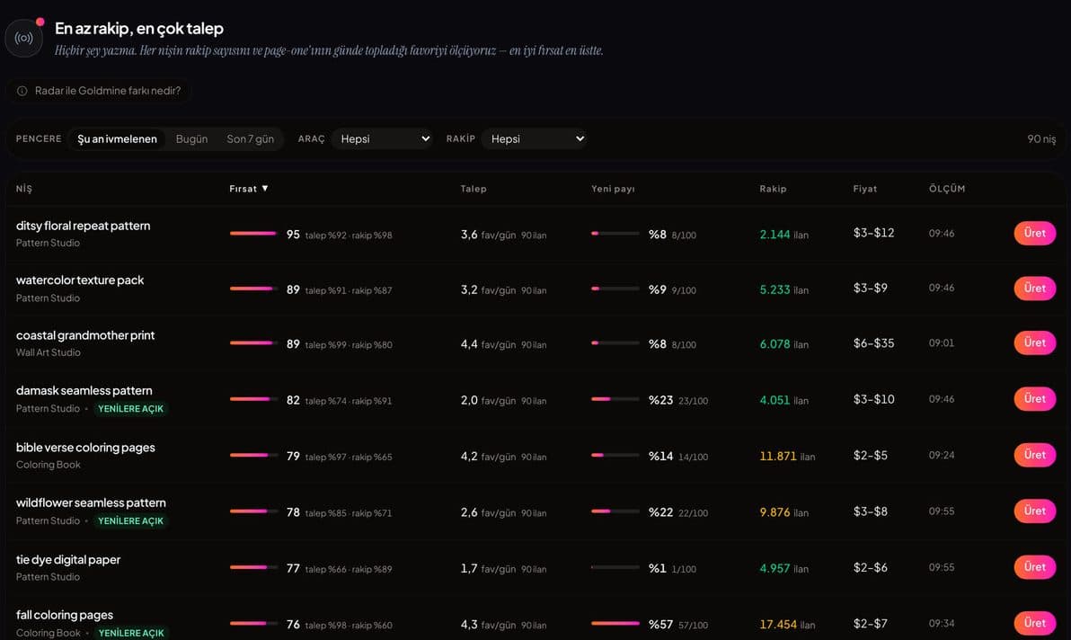
Task: Click the Ölçüm column header
Action: (x=947, y=189)
